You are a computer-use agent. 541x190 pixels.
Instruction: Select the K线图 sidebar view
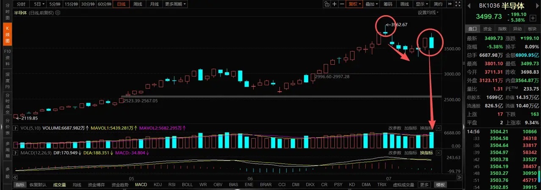[x=7, y=35]
